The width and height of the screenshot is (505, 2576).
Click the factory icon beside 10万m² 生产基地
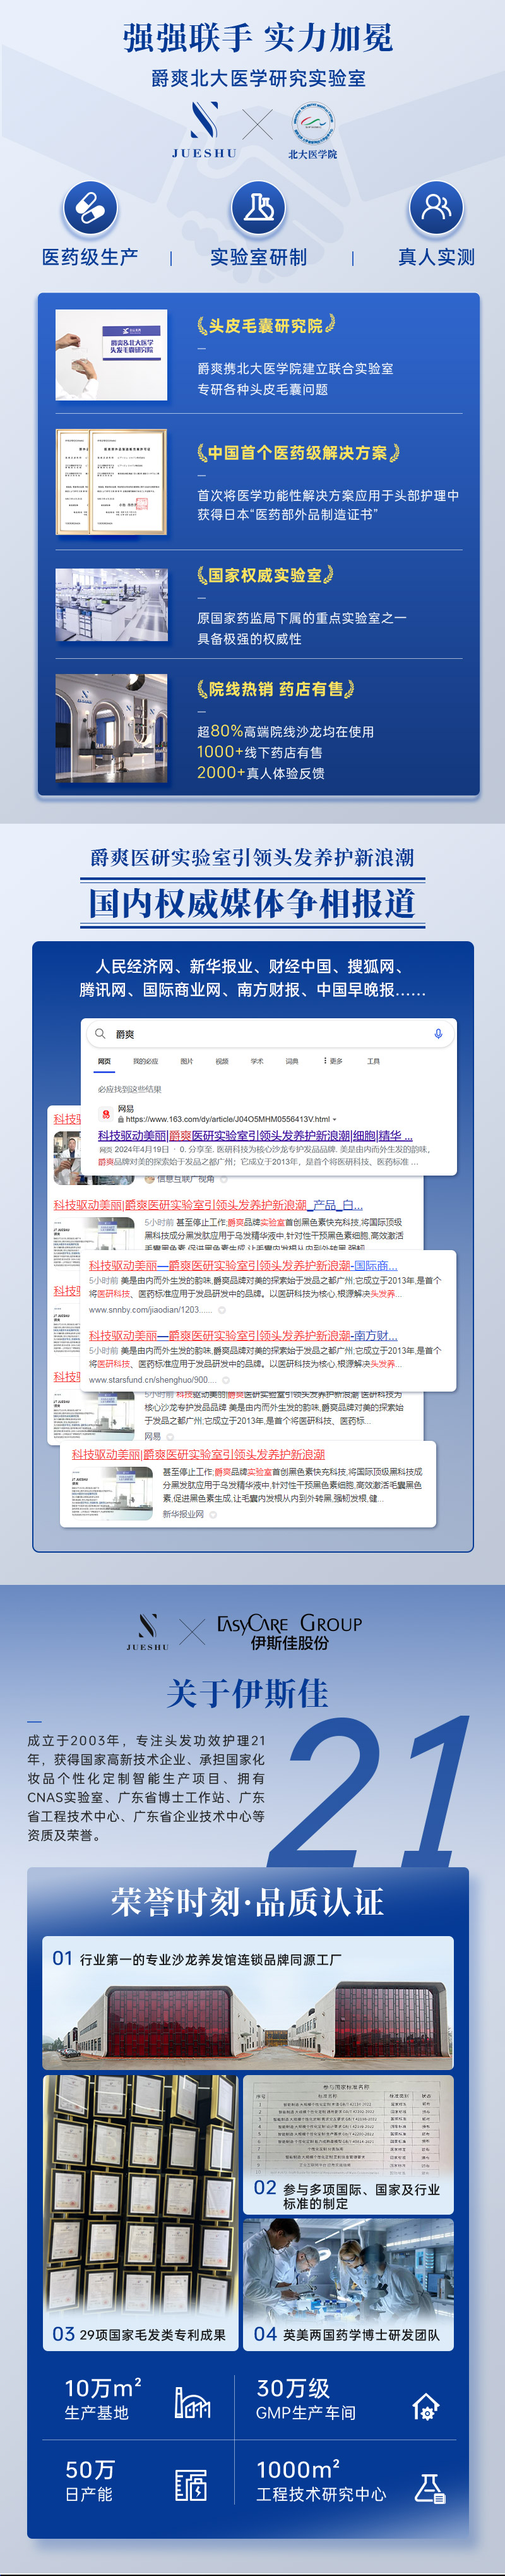tap(192, 2403)
